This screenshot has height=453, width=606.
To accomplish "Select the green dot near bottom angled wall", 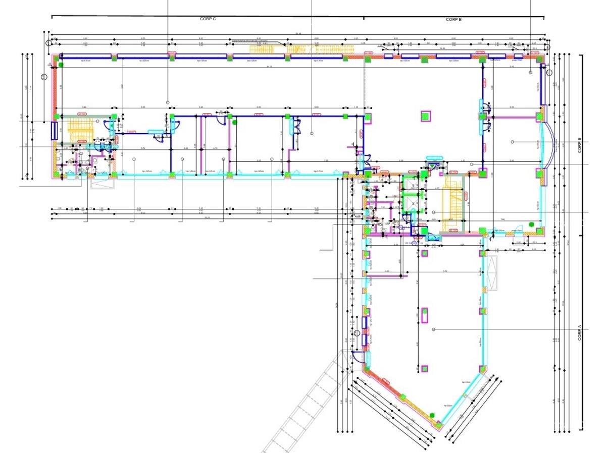I will tap(433, 415).
